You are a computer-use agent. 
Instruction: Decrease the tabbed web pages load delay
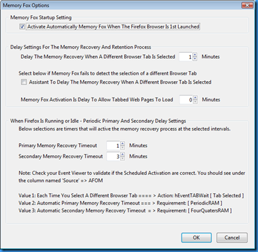(x=195, y=102)
